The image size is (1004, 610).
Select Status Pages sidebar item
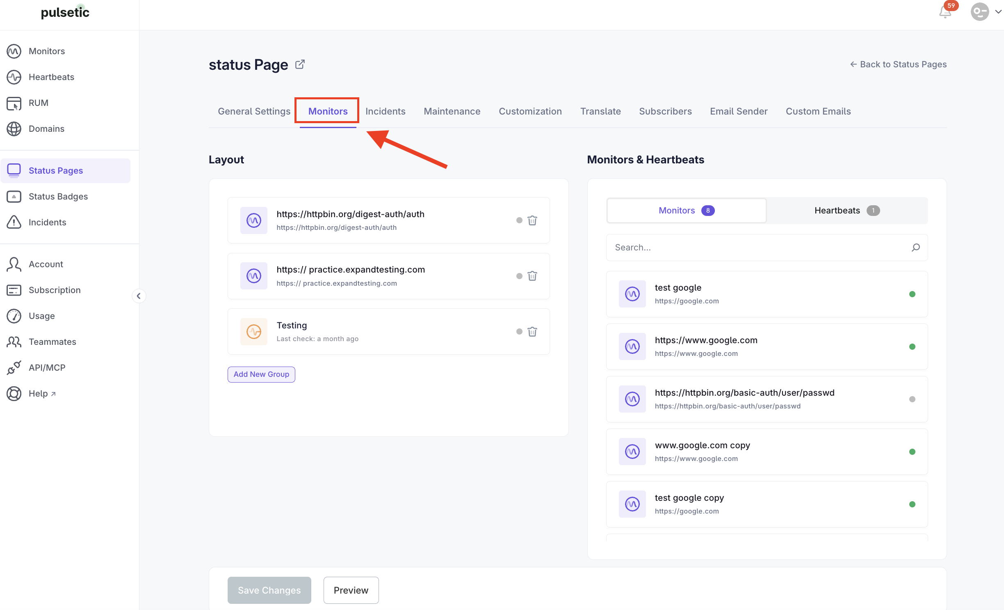point(66,170)
